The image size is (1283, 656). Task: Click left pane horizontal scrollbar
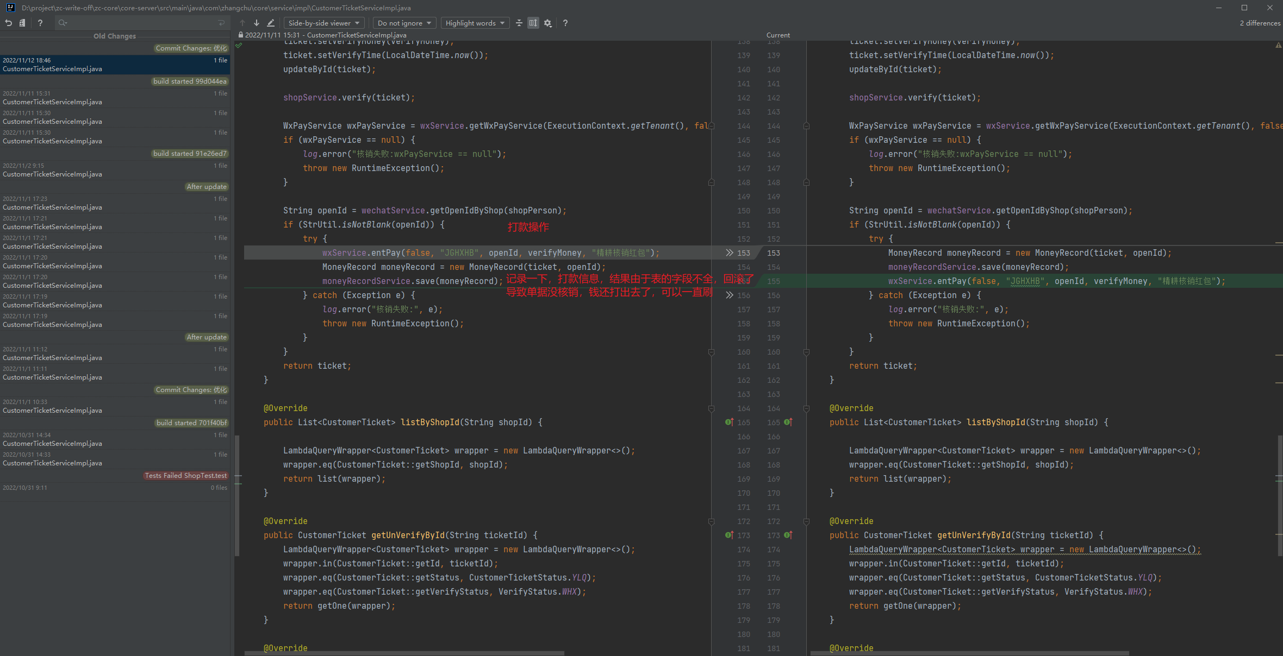pyautogui.click(x=404, y=653)
